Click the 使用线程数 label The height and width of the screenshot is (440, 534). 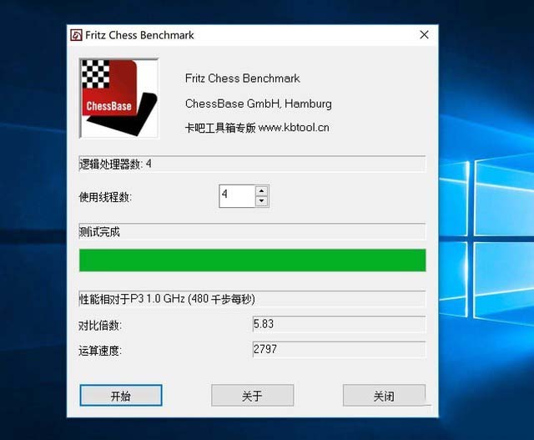tap(105, 197)
